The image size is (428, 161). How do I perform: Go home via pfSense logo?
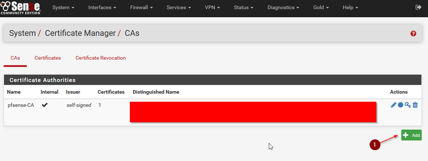(21, 8)
